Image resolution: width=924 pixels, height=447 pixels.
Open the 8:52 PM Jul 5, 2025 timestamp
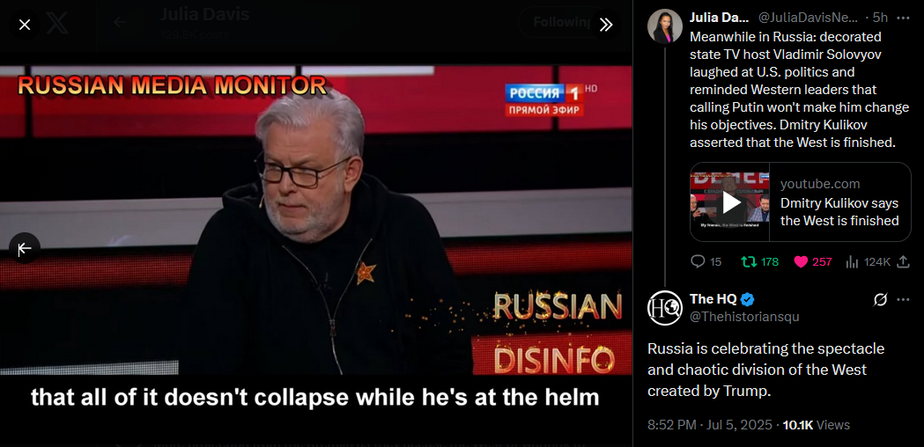(x=709, y=425)
